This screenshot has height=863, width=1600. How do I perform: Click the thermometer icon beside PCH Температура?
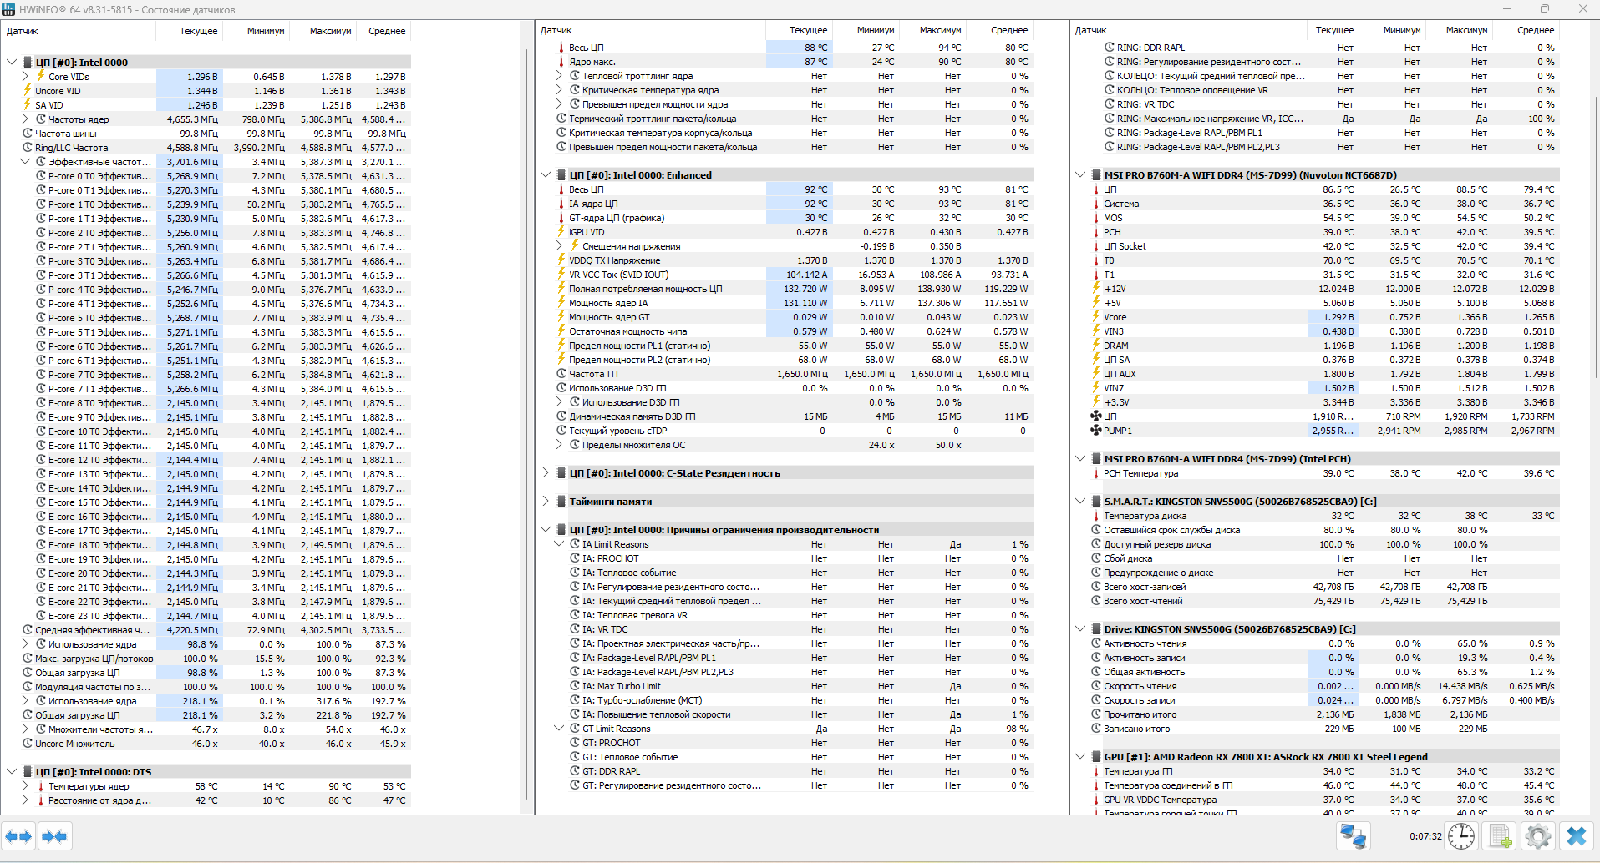click(x=1096, y=473)
